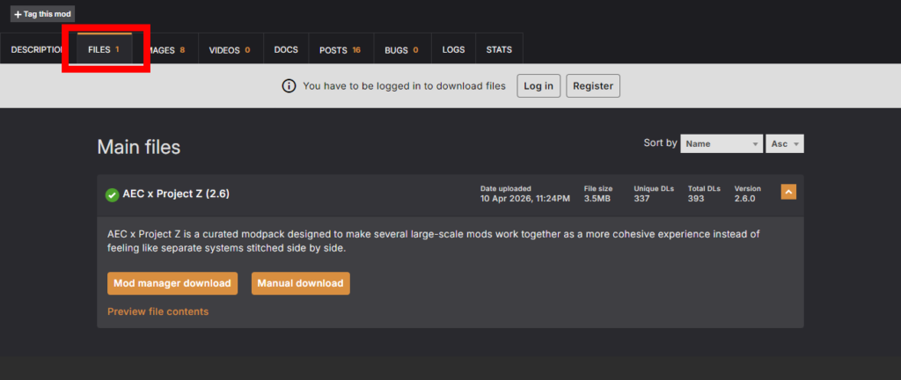
Task: Click the Manual download button
Action: tap(300, 283)
